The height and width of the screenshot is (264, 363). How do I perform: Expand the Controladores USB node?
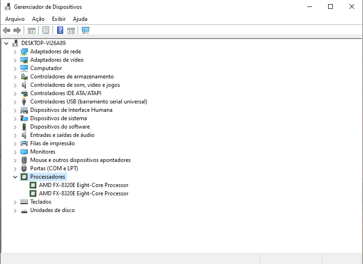tap(15, 102)
